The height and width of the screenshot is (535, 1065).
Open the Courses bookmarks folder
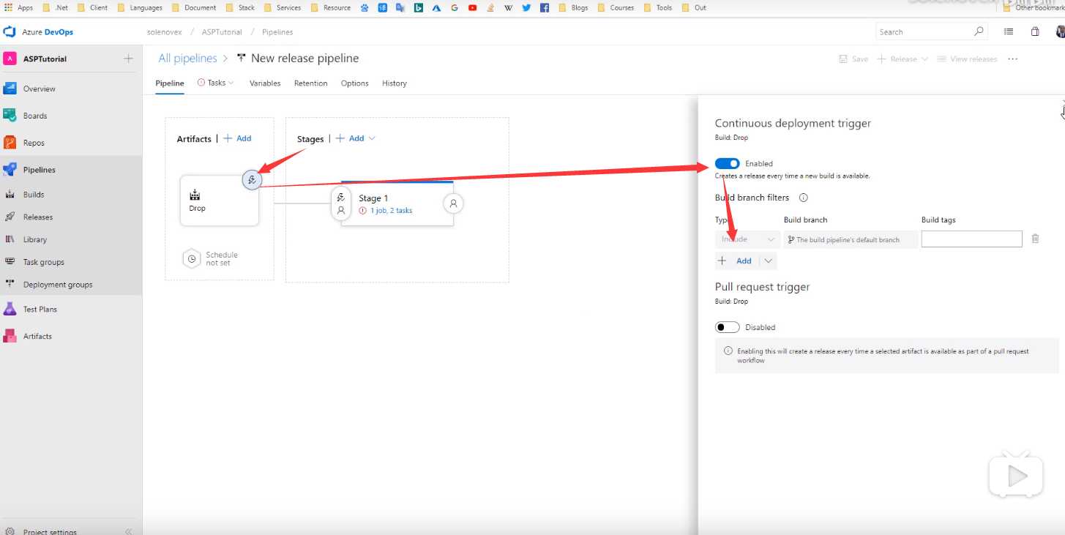pyautogui.click(x=615, y=7)
